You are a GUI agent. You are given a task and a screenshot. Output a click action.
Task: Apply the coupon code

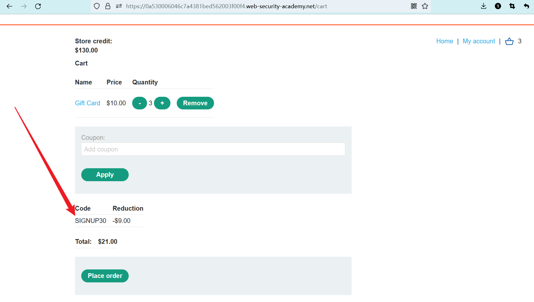105,175
